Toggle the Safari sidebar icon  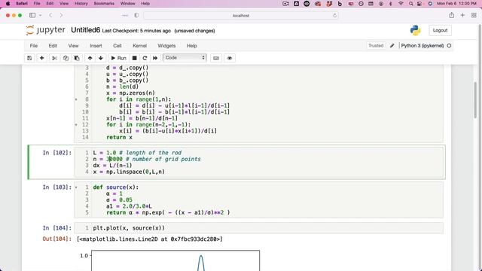click(32, 15)
